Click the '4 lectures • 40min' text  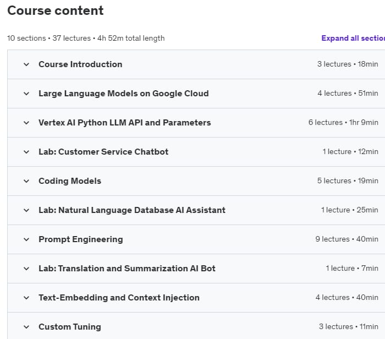point(346,298)
